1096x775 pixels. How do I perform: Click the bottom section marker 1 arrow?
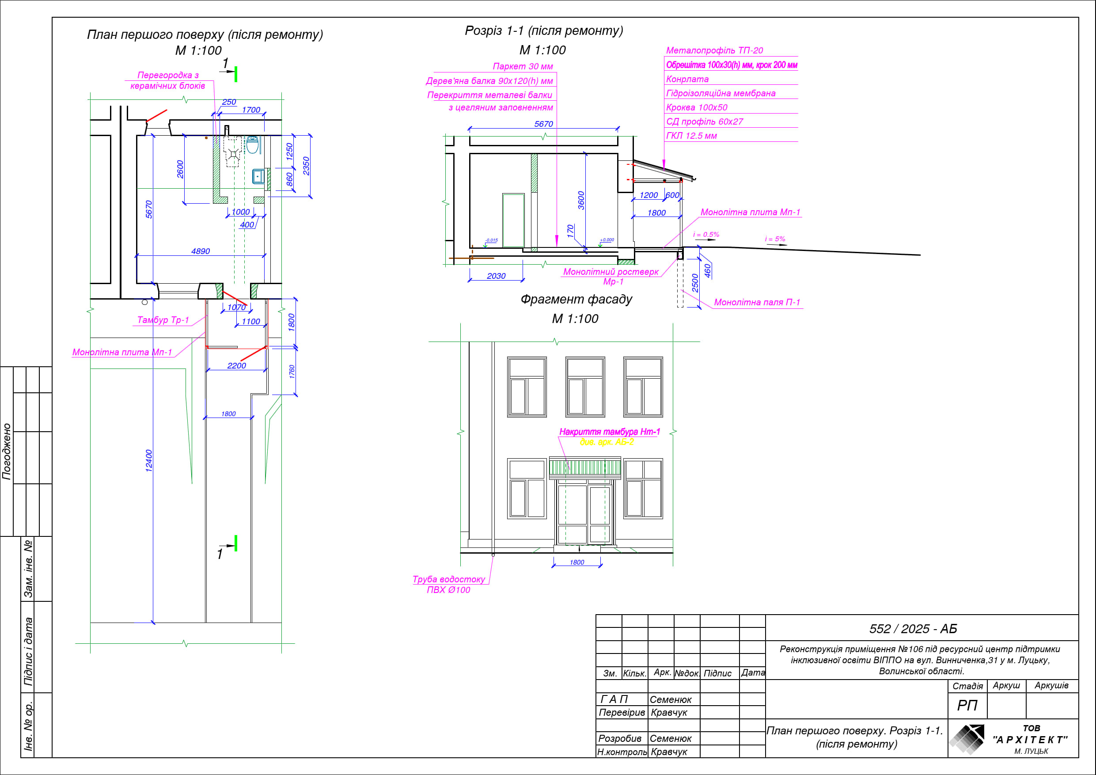[x=228, y=545]
